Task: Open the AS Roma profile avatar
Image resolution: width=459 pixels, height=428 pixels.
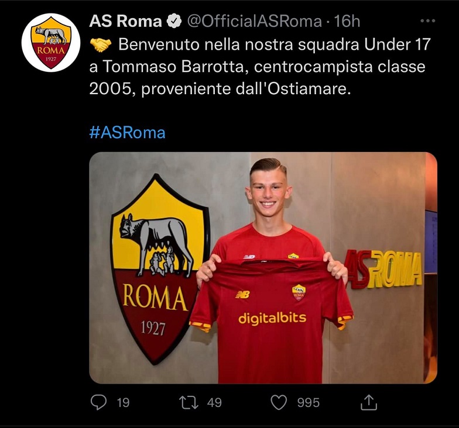Action: click(x=51, y=43)
